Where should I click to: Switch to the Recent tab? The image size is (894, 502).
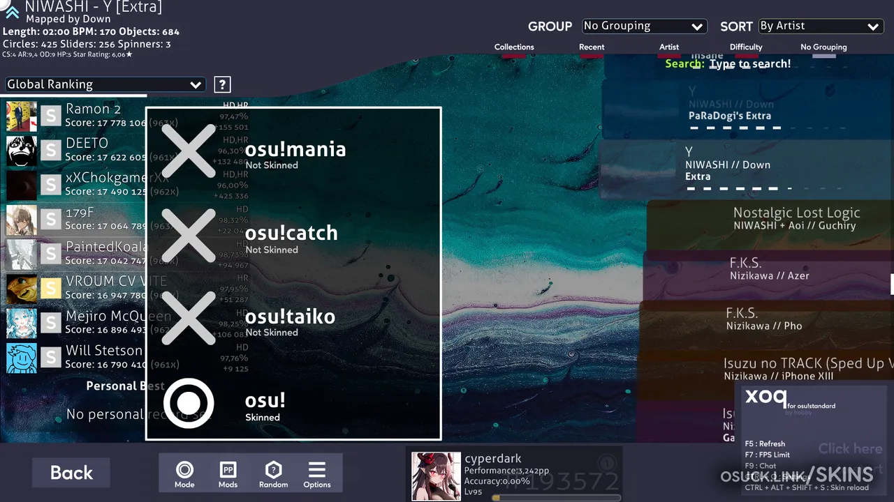592,47
